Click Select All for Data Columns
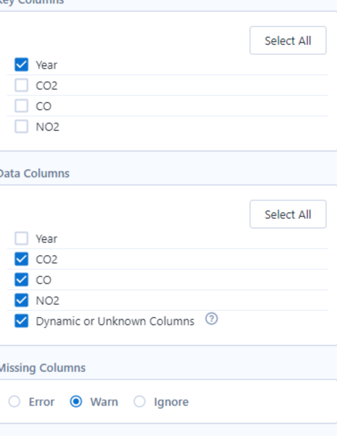Image resolution: width=337 pixels, height=436 pixels. coord(288,214)
